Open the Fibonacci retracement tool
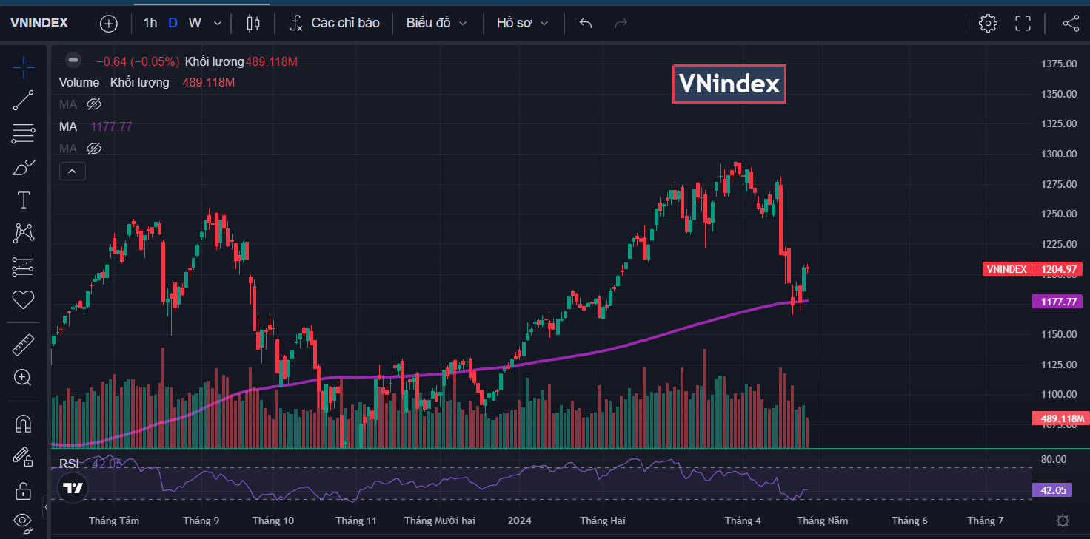The width and height of the screenshot is (1090, 539). 24,134
